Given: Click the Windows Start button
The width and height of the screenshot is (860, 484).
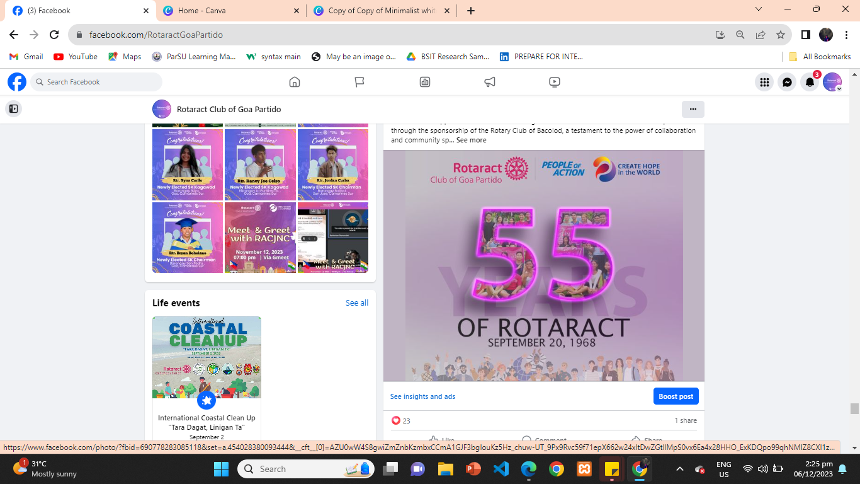Looking at the screenshot, I should [221, 469].
